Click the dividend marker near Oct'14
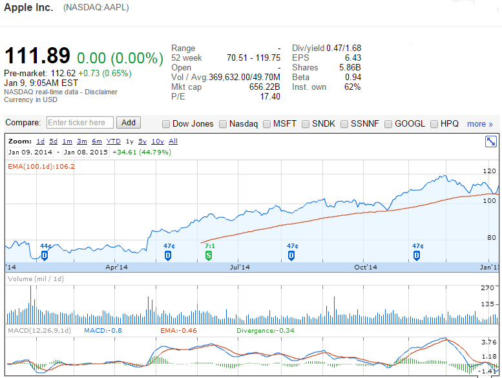This screenshot has width=502, height=378. click(417, 255)
